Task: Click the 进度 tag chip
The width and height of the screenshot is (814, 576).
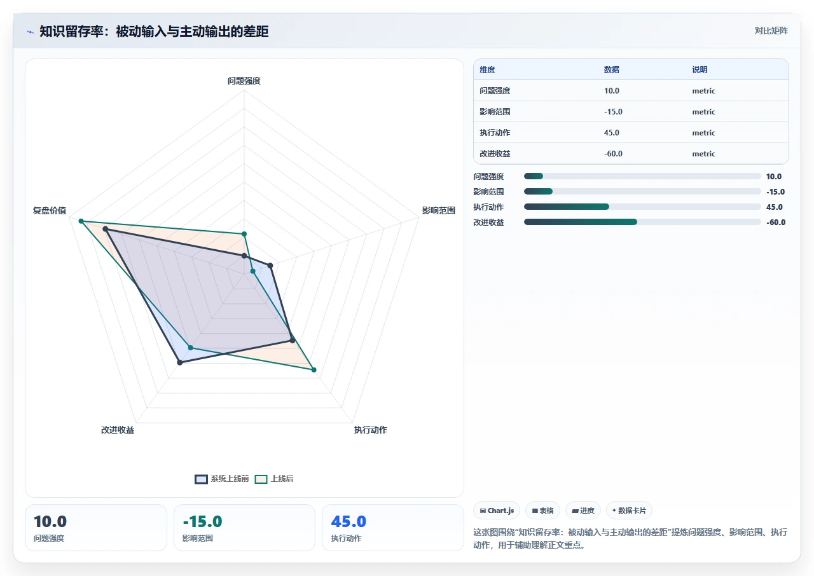Action: (x=583, y=511)
